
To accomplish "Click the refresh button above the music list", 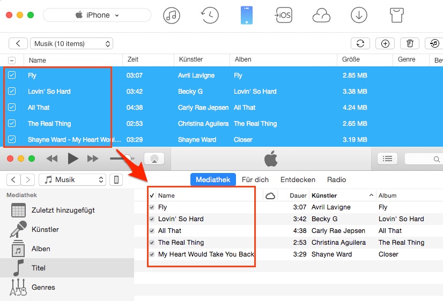I will coord(360,43).
